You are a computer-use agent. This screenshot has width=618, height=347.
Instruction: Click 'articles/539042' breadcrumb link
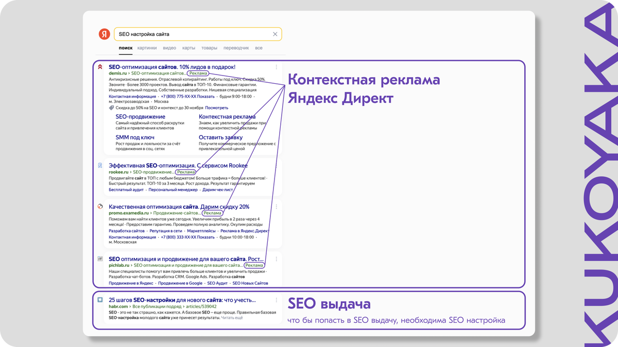(x=201, y=307)
